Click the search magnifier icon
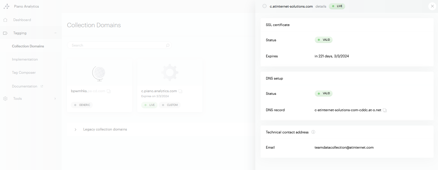The width and height of the screenshot is (438, 170). pyautogui.click(x=167, y=45)
